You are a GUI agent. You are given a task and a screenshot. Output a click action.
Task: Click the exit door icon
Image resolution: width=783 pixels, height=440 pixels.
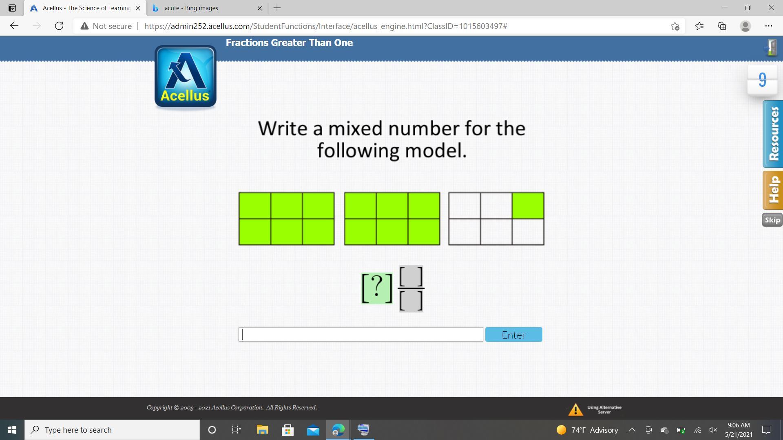[771, 48]
